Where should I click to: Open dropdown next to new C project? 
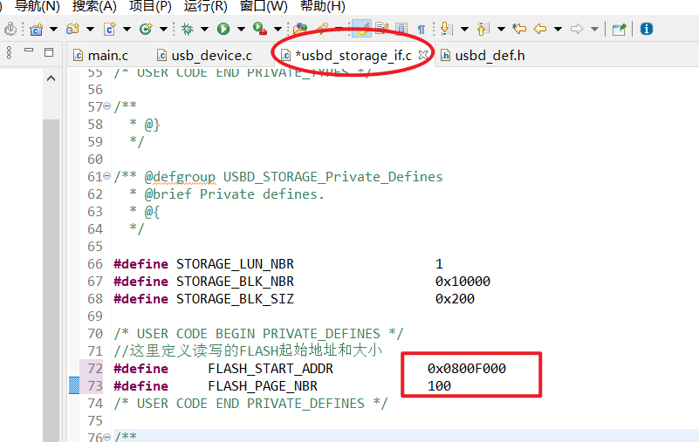click(53, 30)
